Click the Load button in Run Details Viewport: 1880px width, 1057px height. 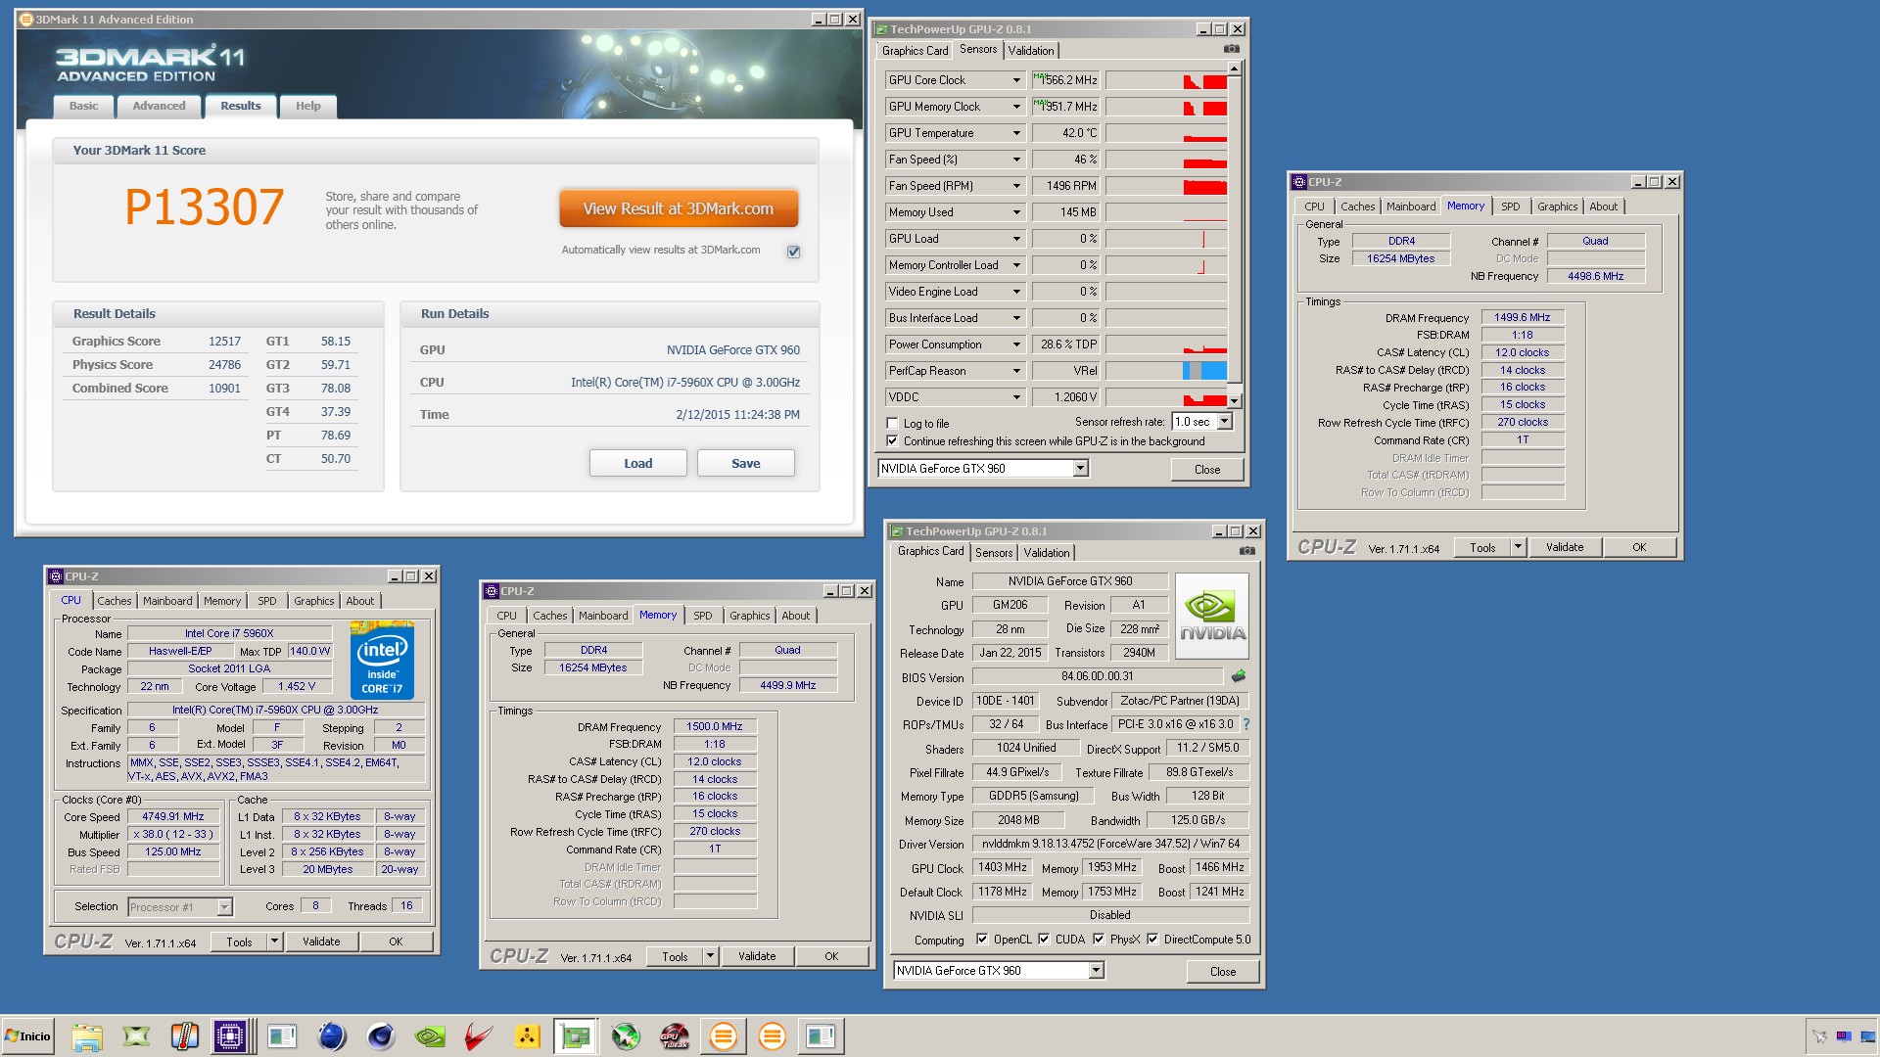pyautogui.click(x=638, y=464)
